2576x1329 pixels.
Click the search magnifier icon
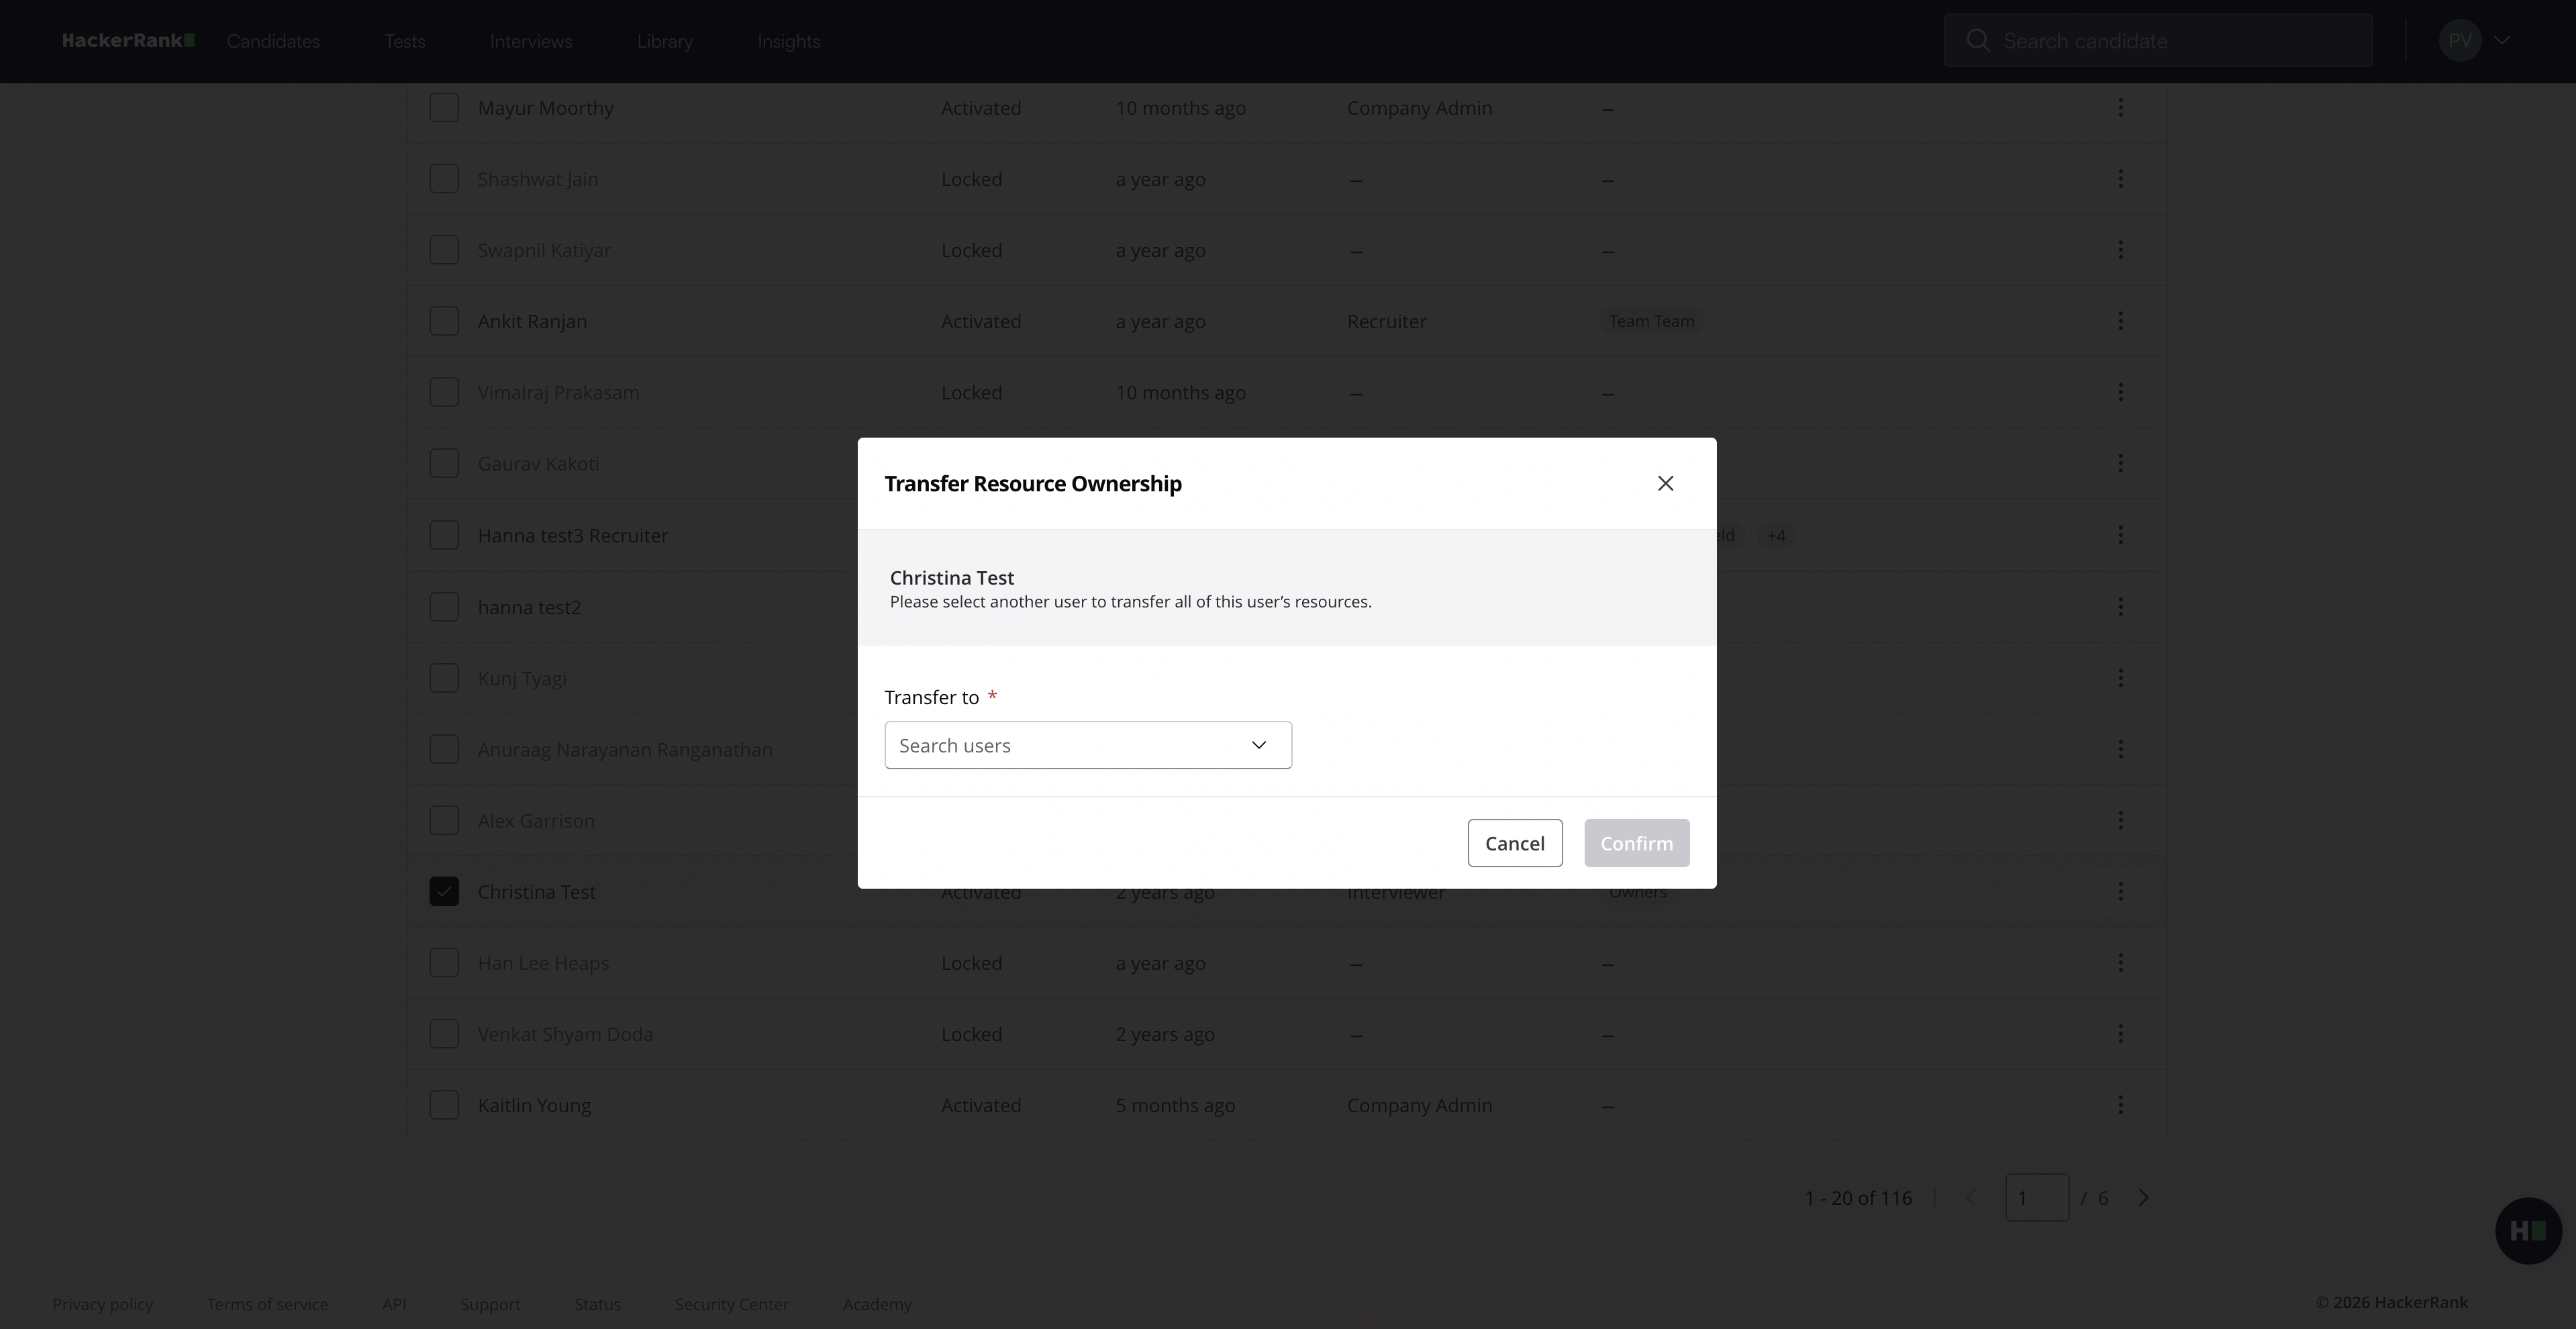(1977, 41)
